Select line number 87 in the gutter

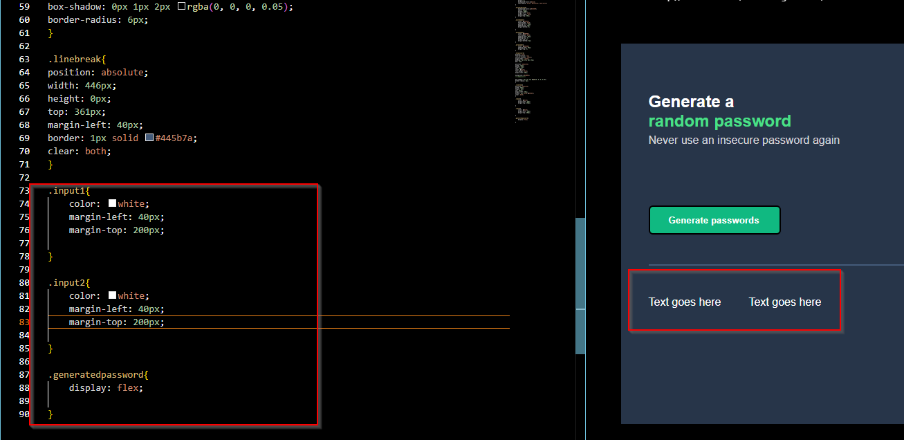(x=24, y=374)
